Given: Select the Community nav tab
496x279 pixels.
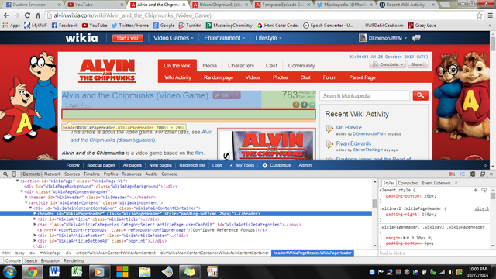Looking at the screenshot, I should [301, 66].
